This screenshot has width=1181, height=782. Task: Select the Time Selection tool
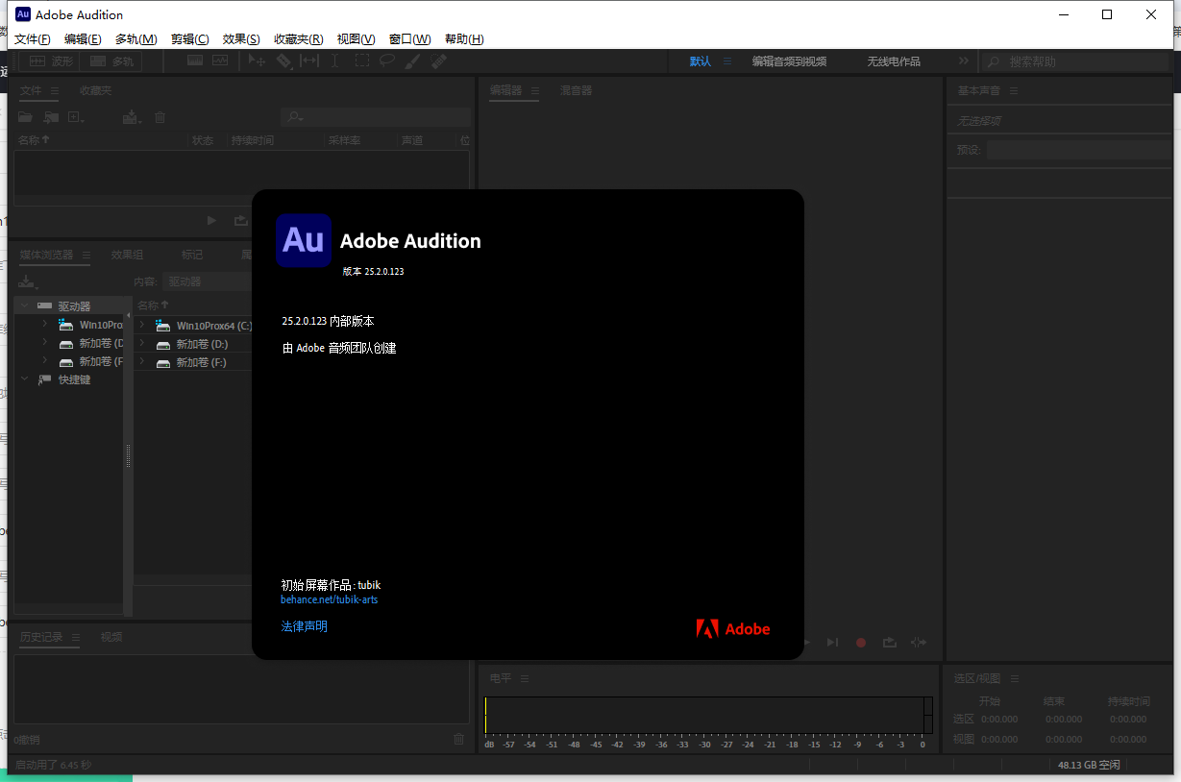point(335,60)
